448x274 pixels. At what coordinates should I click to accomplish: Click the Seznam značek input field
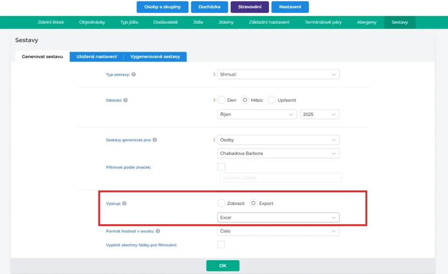click(281, 178)
